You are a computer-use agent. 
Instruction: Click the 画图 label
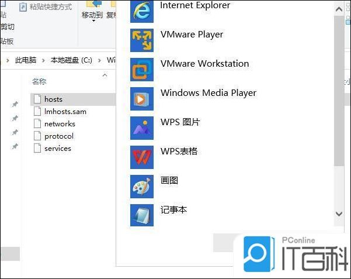[x=169, y=180]
